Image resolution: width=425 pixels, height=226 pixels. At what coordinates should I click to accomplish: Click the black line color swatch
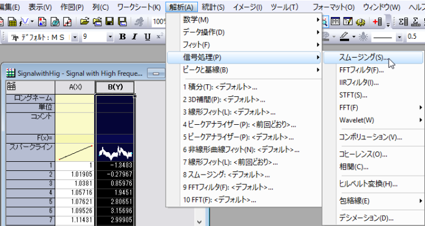point(344,40)
